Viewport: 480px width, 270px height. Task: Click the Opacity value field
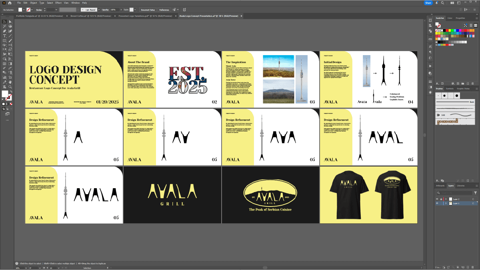(x=114, y=10)
